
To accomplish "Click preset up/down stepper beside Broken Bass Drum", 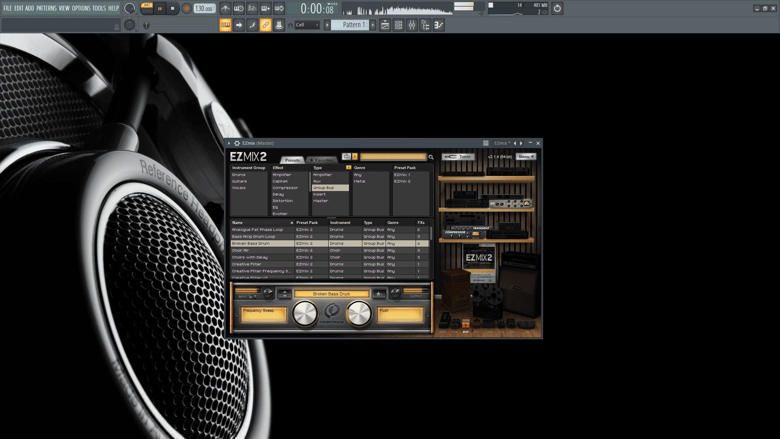I will 284,293.
